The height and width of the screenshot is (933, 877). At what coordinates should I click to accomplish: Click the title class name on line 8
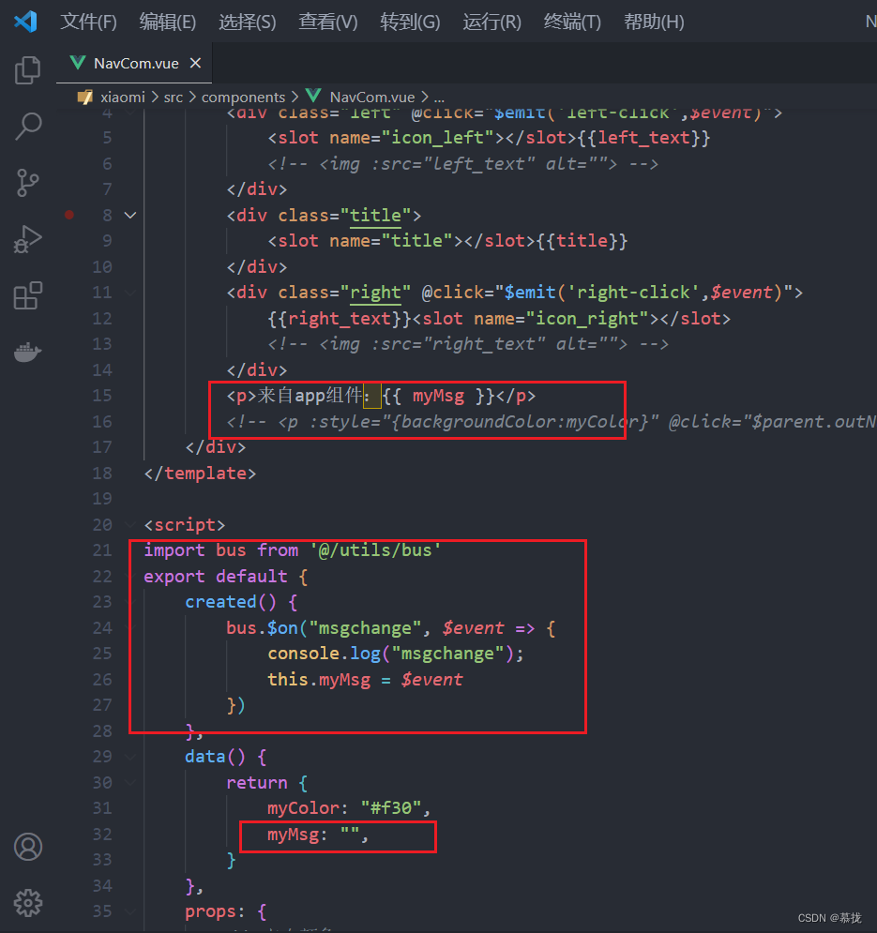(375, 215)
